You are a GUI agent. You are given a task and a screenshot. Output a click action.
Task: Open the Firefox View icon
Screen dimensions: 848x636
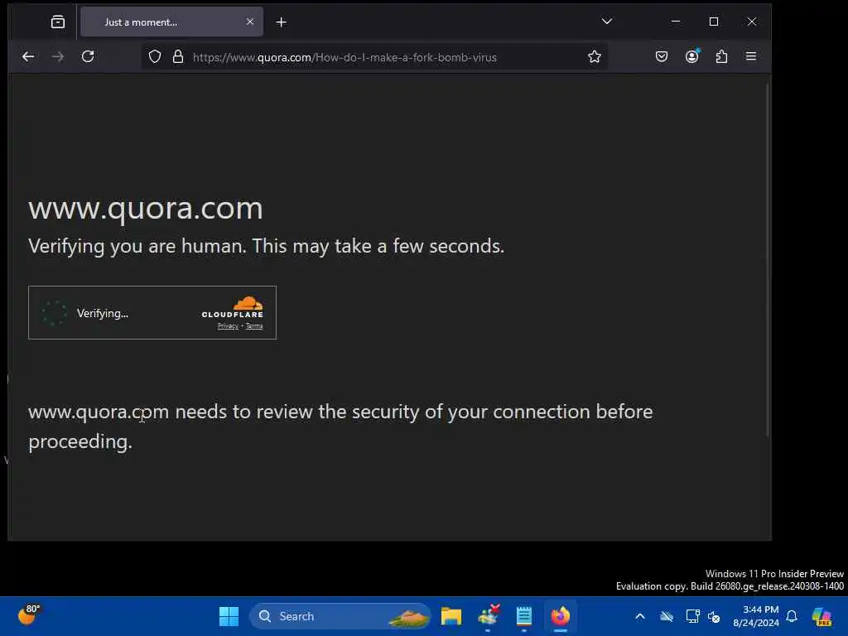(x=58, y=22)
